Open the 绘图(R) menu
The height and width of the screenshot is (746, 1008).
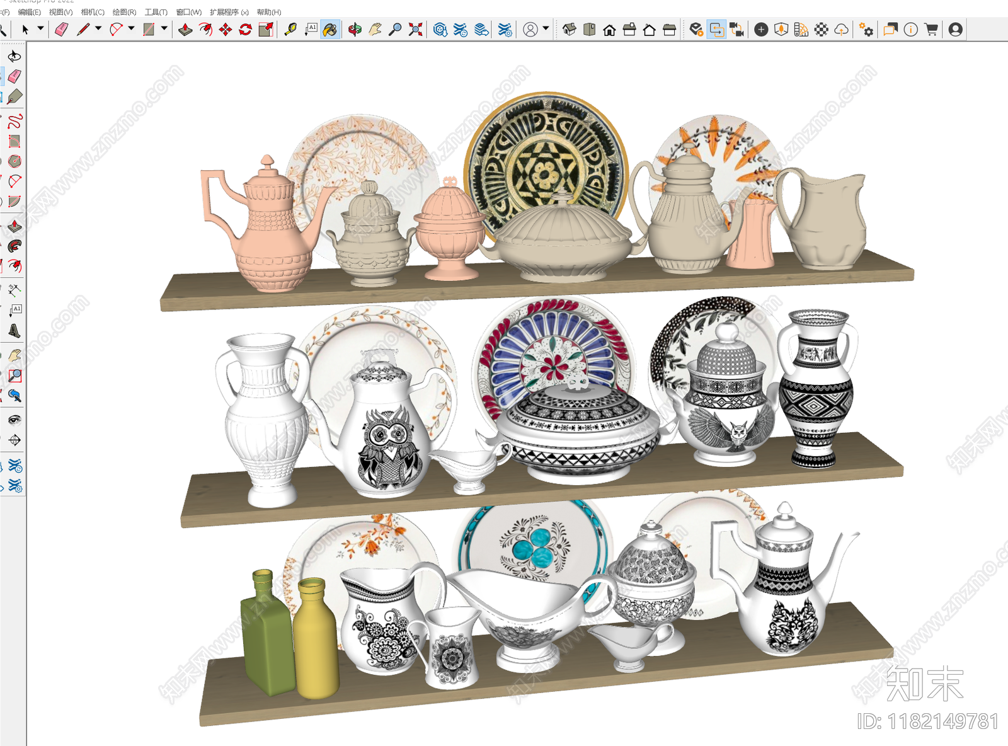[125, 12]
